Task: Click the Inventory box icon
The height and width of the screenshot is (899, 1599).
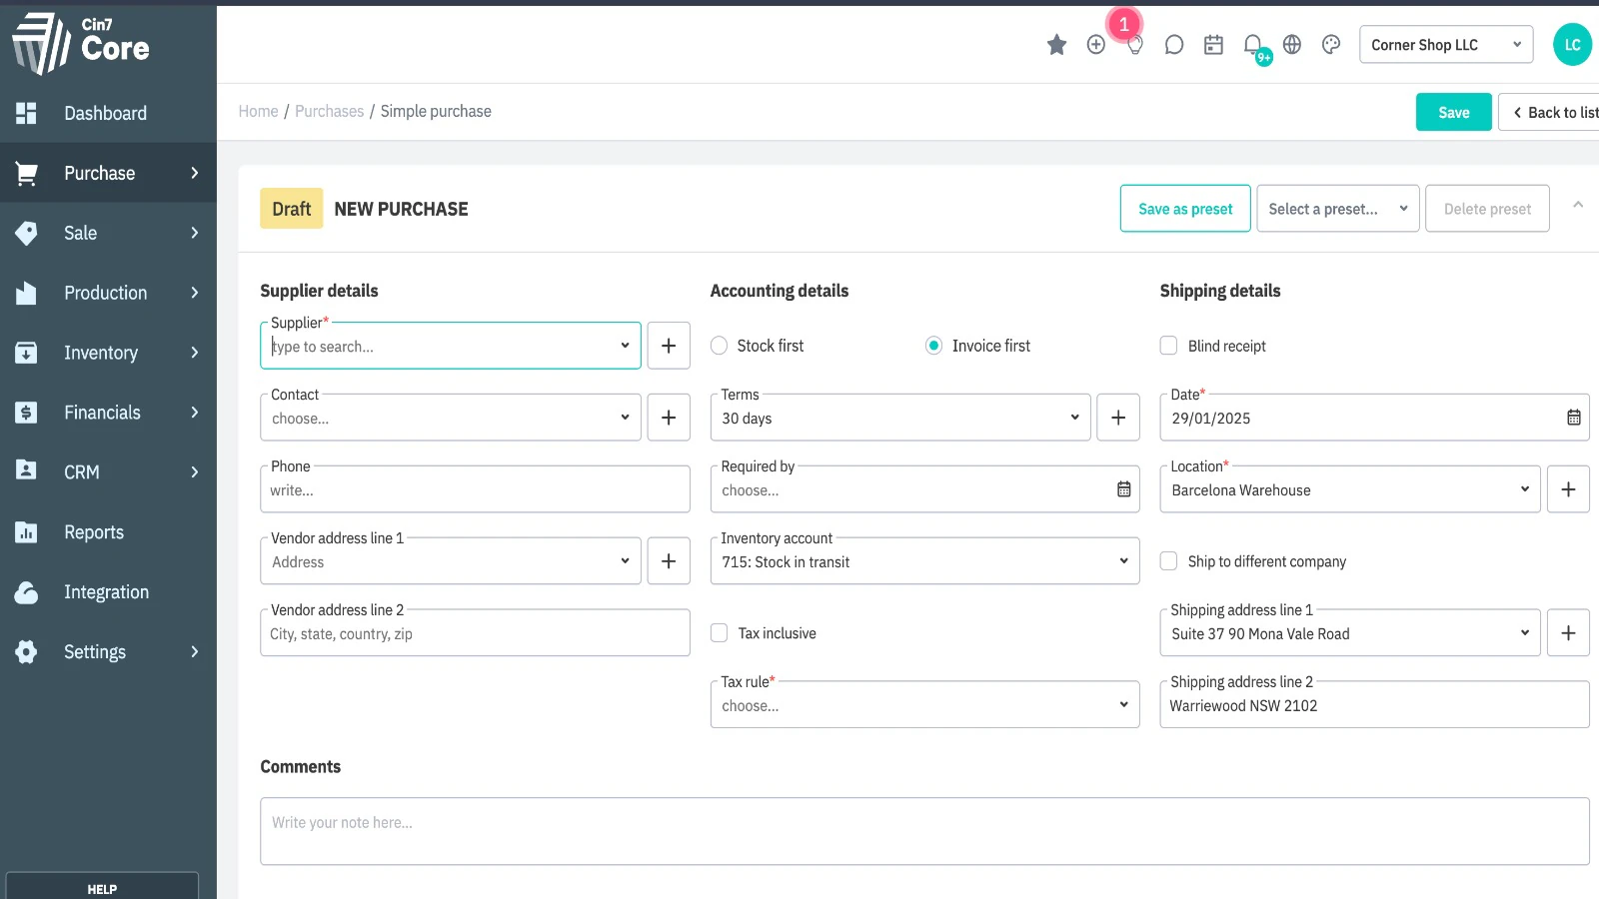Action: click(x=27, y=353)
